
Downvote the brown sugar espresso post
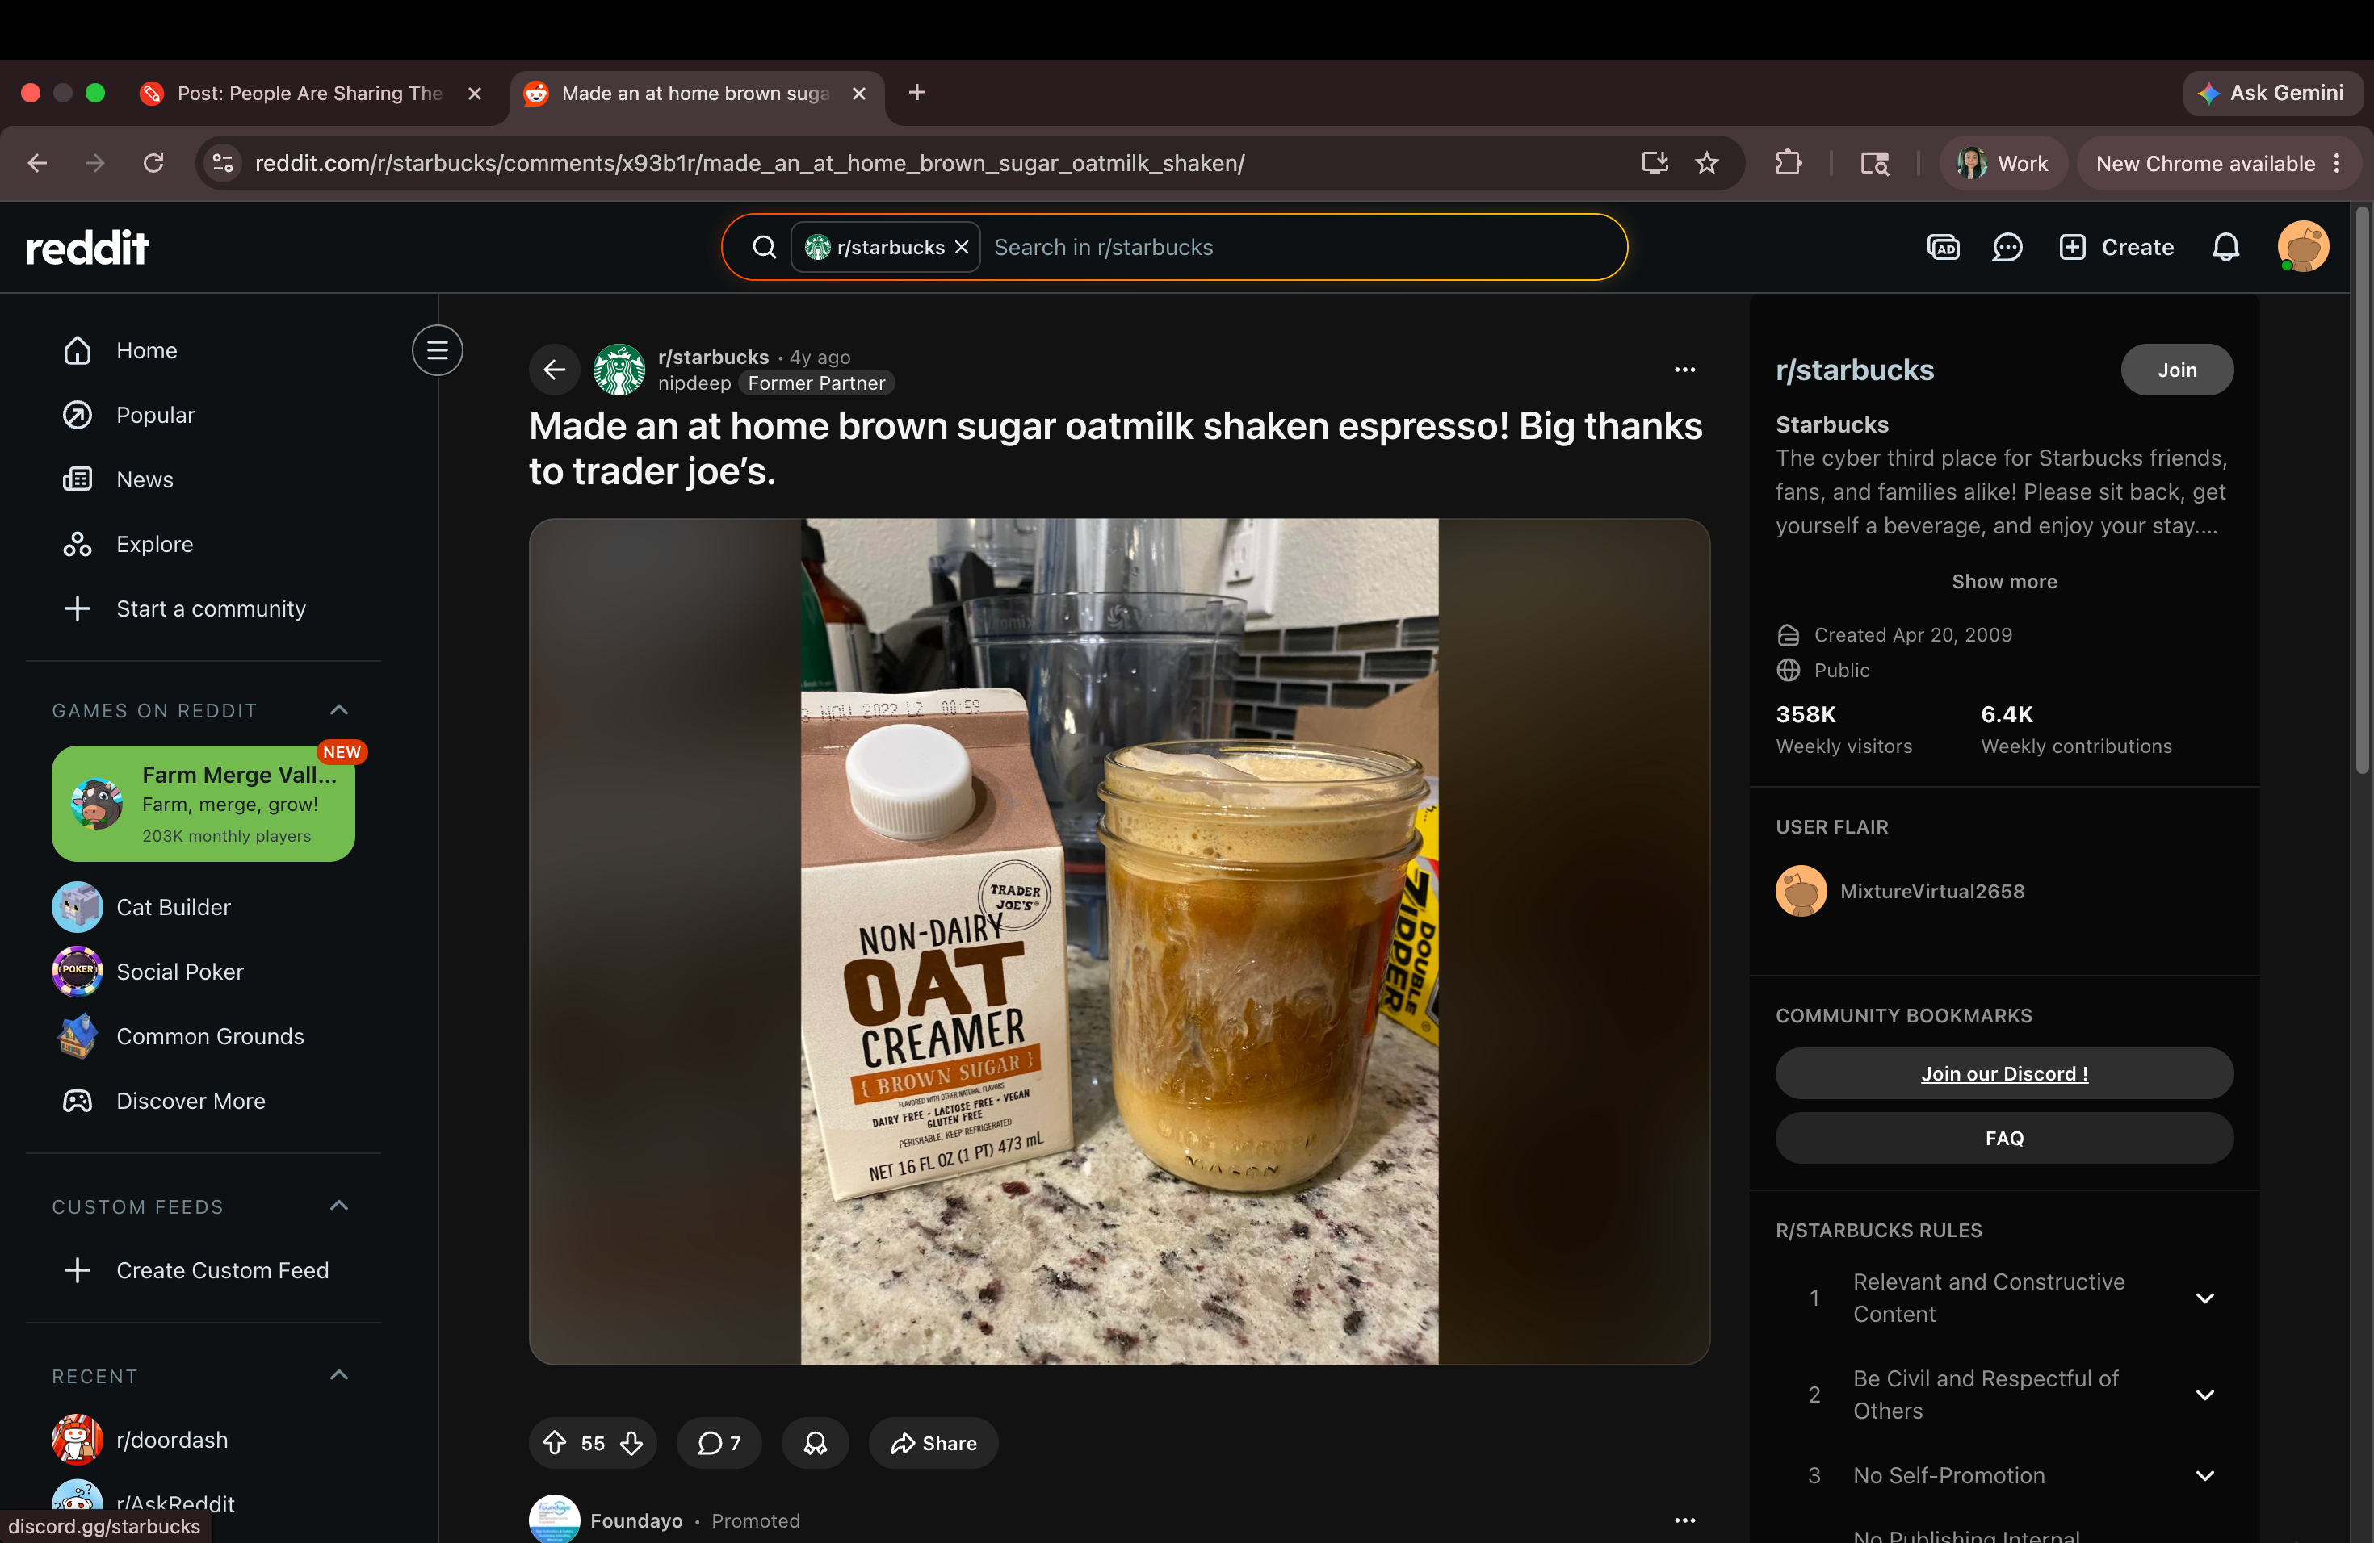click(631, 1442)
